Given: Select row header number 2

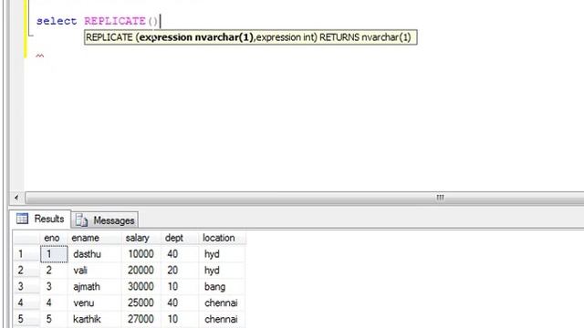Looking at the screenshot, I should point(26,271).
